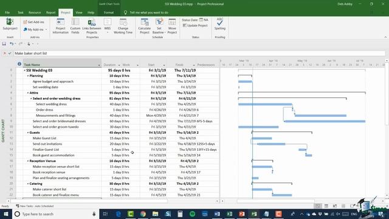389x219 pixels.
Task: Click Links Between Projects
Action: click(92, 26)
